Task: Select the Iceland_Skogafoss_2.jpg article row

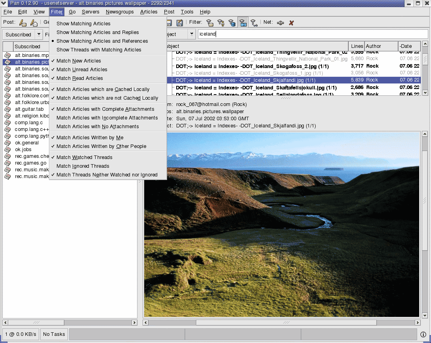Action: tap(293, 66)
